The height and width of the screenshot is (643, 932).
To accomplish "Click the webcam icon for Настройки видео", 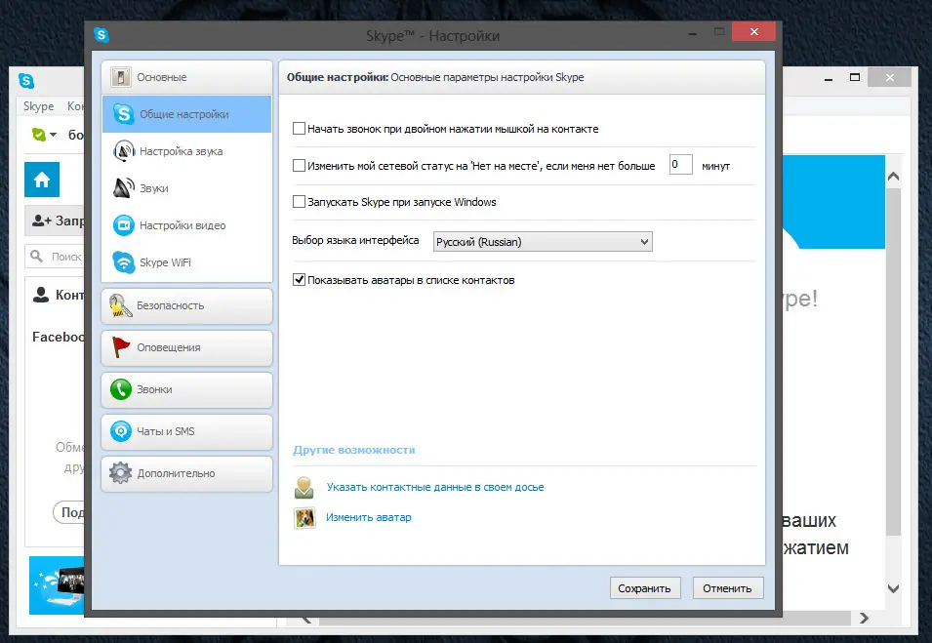I will point(124,225).
